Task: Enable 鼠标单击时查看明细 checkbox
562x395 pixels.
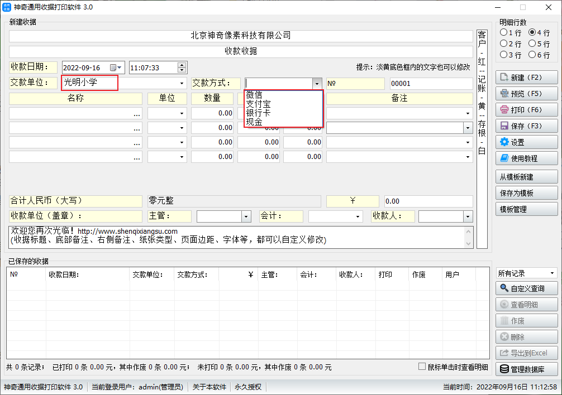Action: pyautogui.click(x=423, y=367)
